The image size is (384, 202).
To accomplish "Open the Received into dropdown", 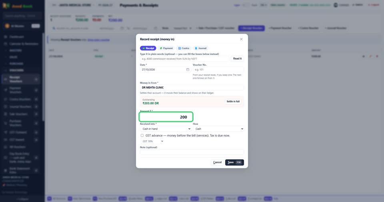I will pos(166,129).
